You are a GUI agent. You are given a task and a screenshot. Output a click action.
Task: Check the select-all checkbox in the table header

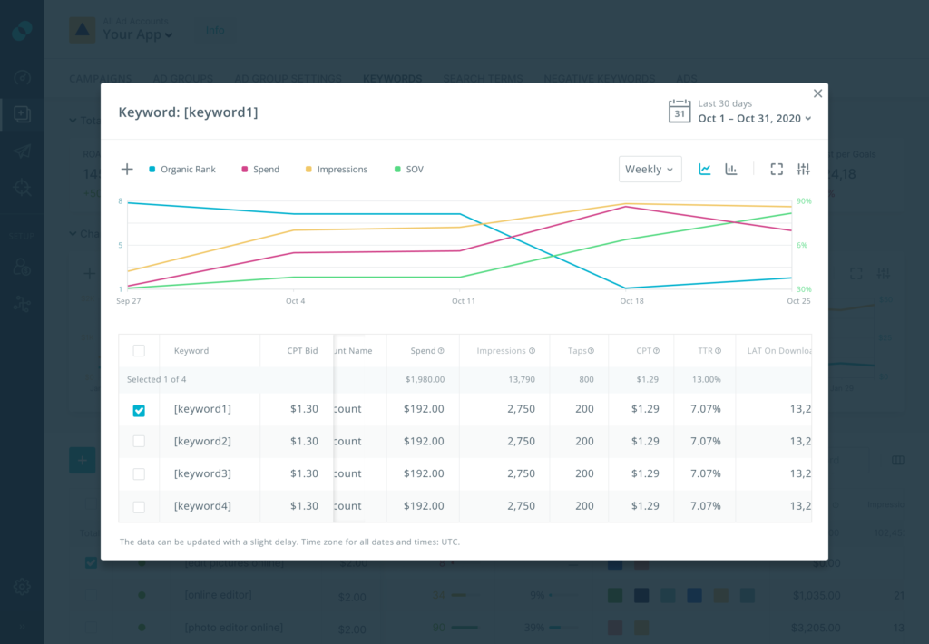[x=139, y=351]
